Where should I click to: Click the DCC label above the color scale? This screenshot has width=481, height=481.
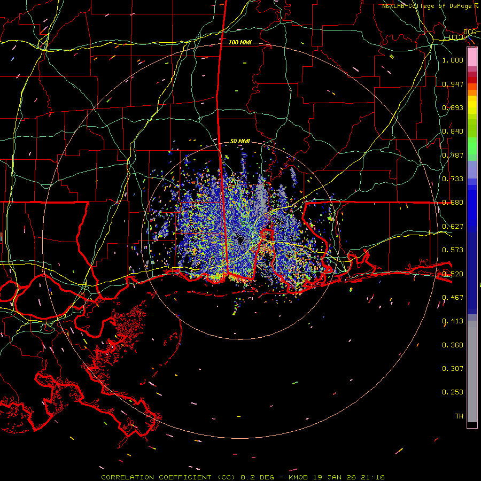(x=469, y=32)
